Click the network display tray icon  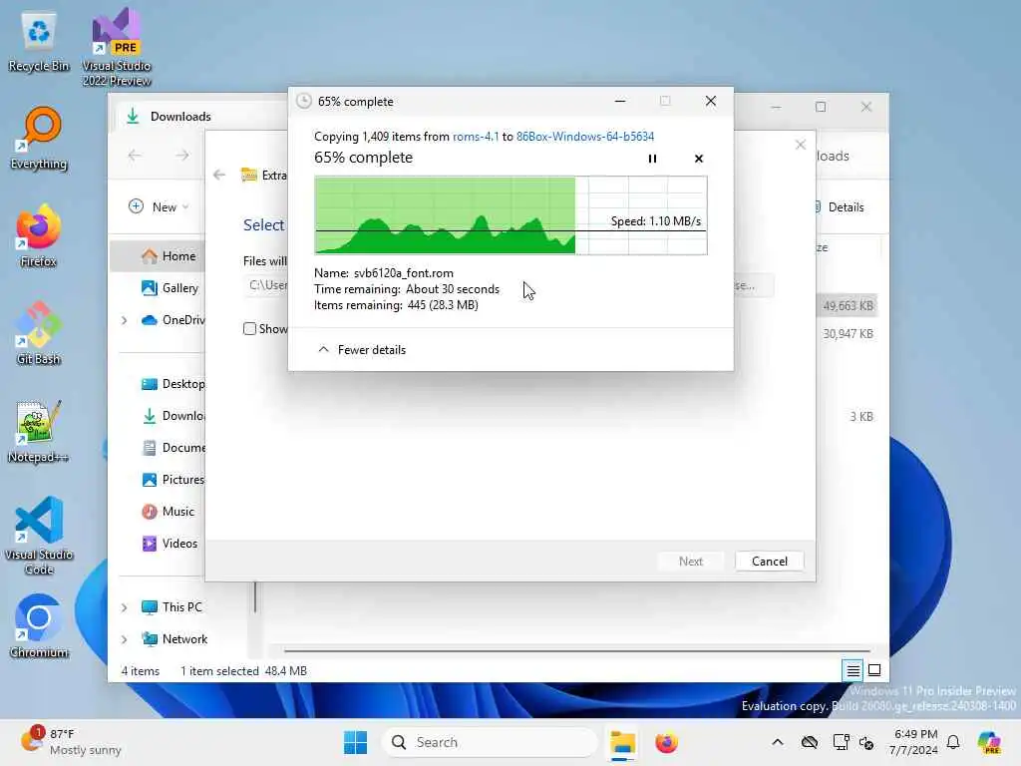point(841,742)
